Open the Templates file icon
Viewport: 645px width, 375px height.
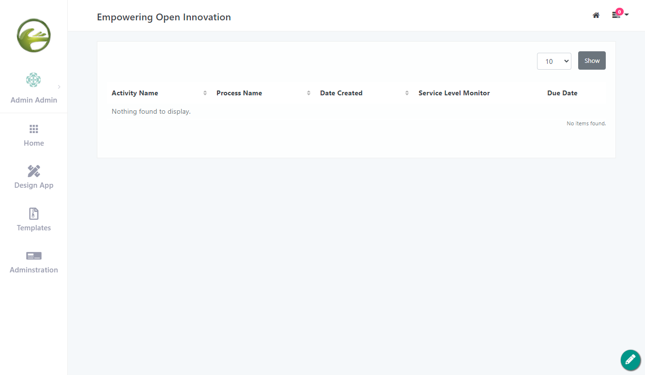34,213
